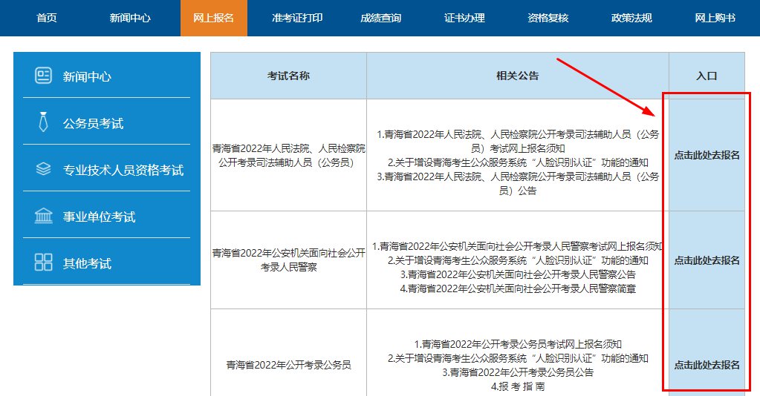
Task: Click 点击此处去报名 for 司法辅助人员 exam
Action: (707, 156)
